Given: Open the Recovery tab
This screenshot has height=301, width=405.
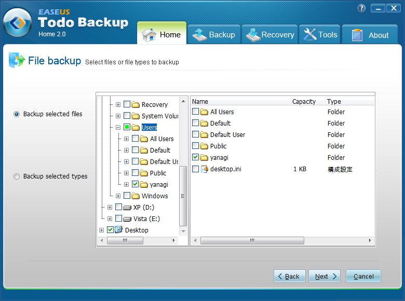Looking at the screenshot, I should pyautogui.click(x=270, y=34).
